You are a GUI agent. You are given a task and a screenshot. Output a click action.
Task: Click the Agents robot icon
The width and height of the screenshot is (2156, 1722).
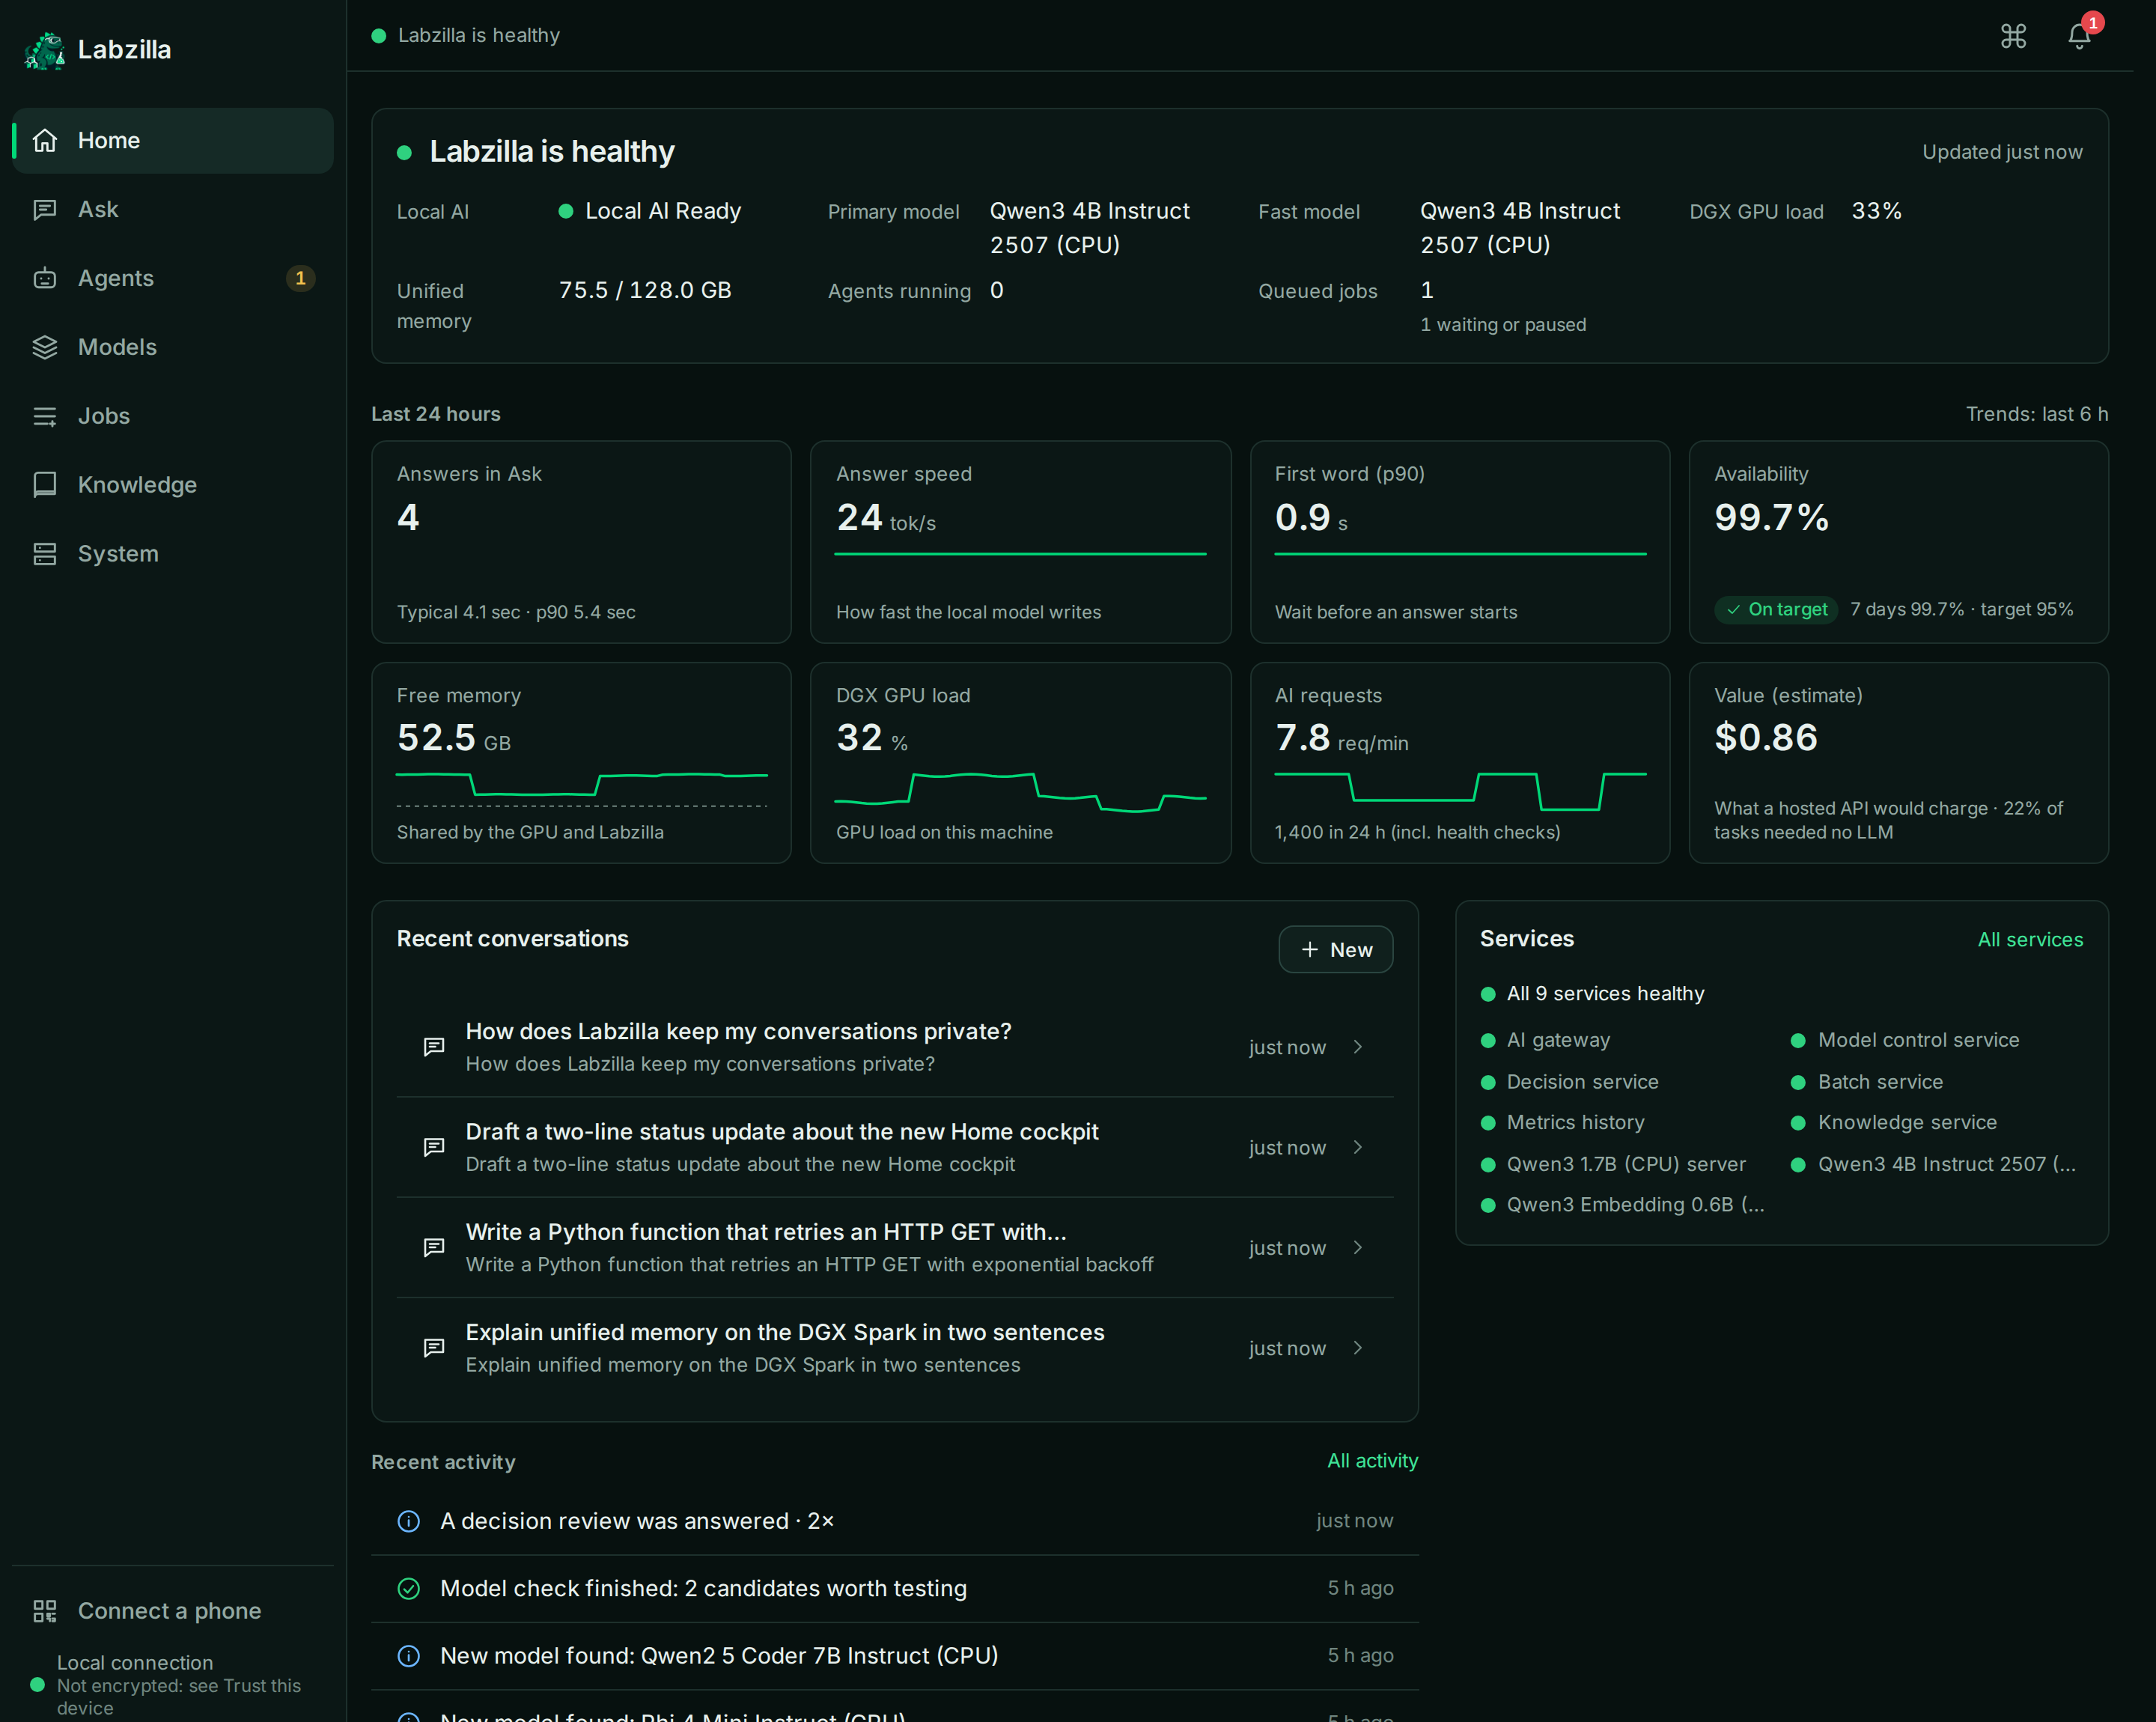pyautogui.click(x=45, y=278)
